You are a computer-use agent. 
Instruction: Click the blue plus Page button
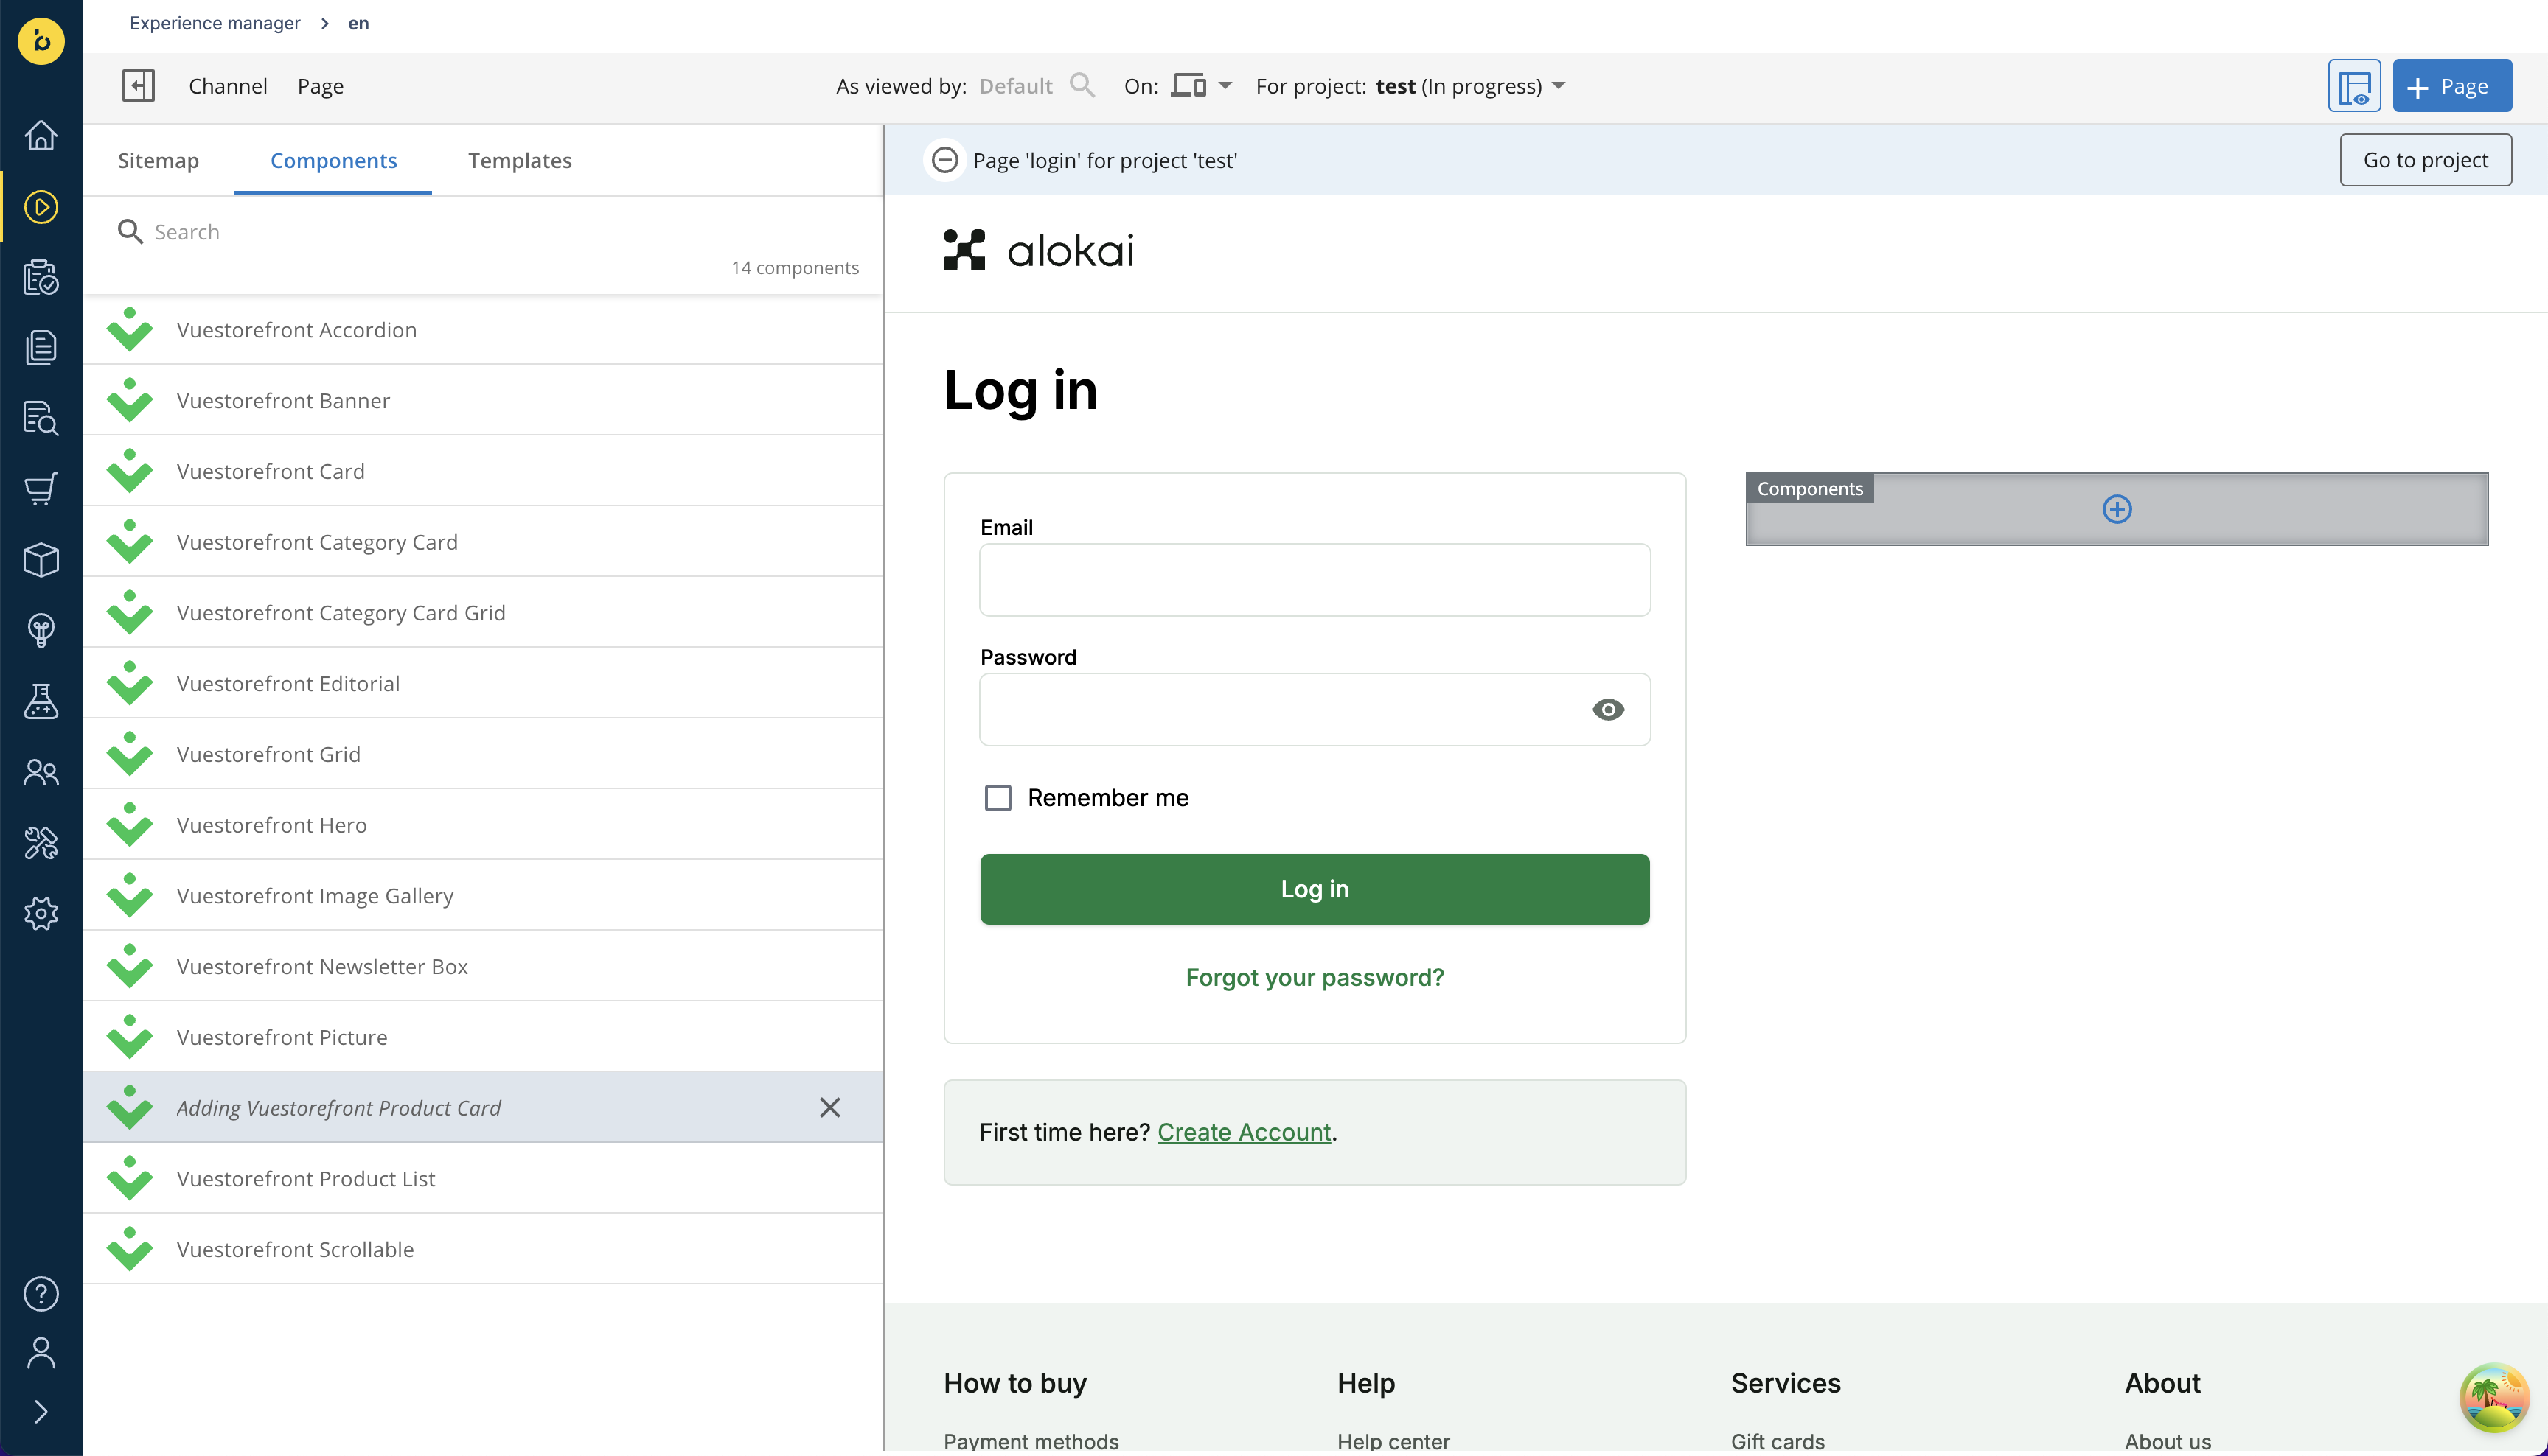[x=2452, y=86]
